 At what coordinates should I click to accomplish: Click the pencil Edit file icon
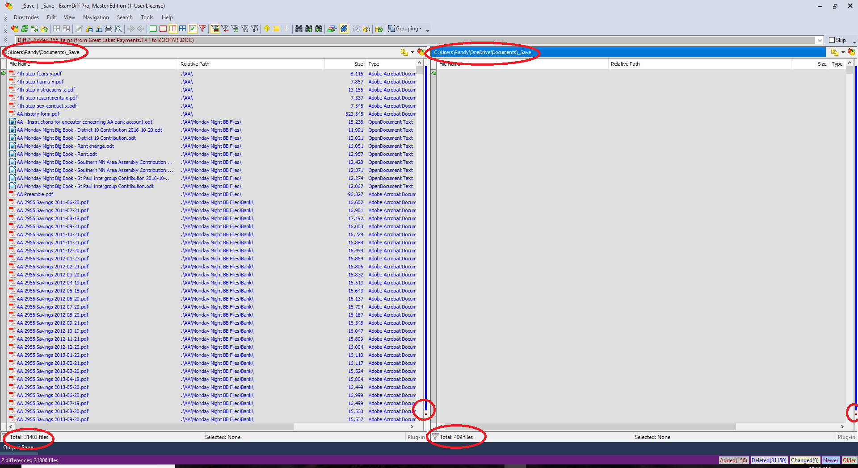point(79,29)
